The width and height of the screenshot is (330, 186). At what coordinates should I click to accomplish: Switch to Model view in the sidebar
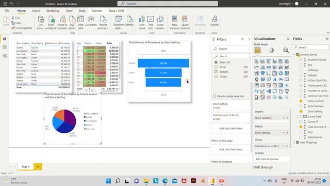click(x=5, y=56)
